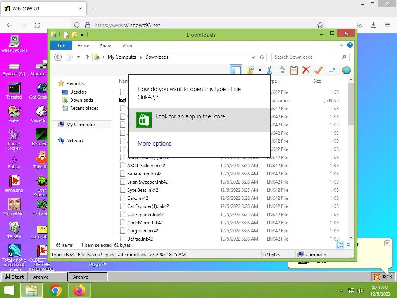Open the Virtual Girl desktop icon
The width and height of the screenshot is (397, 298).
(x=14, y=207)
